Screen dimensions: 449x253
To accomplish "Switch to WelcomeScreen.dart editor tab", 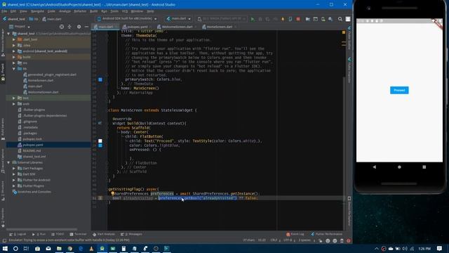I will (177, 27).
